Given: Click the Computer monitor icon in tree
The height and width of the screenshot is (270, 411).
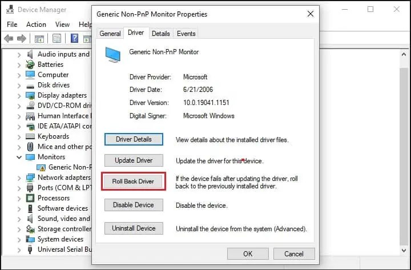Looking at the screenshot, I should tap(30, 75).
